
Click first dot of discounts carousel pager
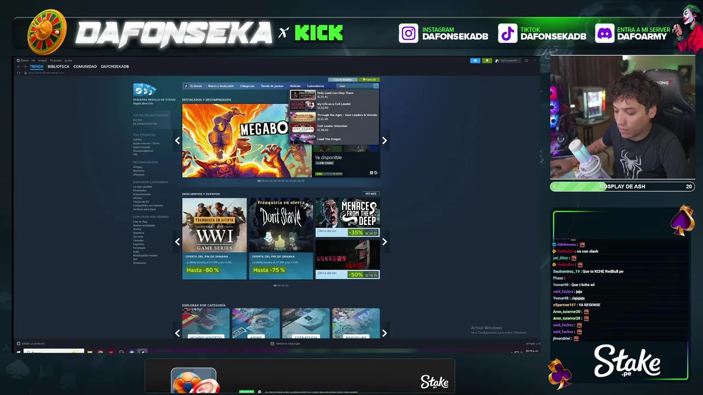click(x=275, y=285)
